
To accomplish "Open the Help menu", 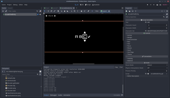I will click(x=26, y=5).
